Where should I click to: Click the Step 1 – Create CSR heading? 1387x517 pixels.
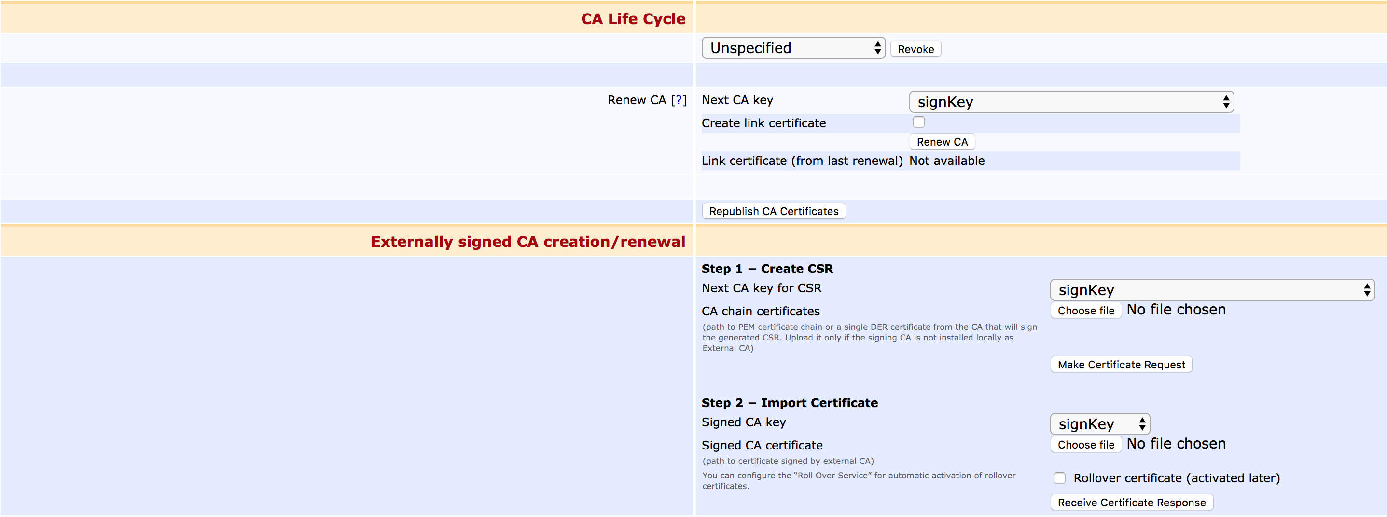pos(767,269)
